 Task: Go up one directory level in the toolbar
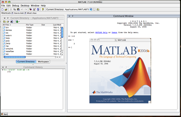tap(98, 9)
